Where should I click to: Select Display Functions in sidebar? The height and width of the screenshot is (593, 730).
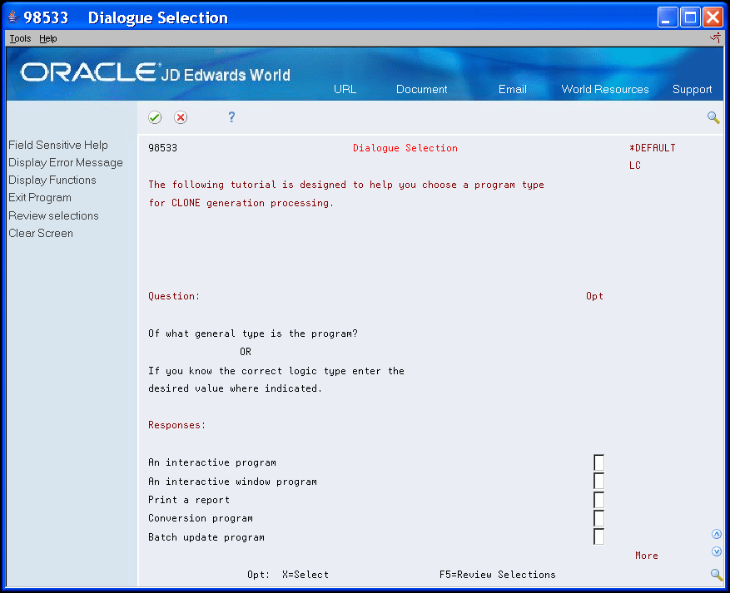[x=52, y=180]
